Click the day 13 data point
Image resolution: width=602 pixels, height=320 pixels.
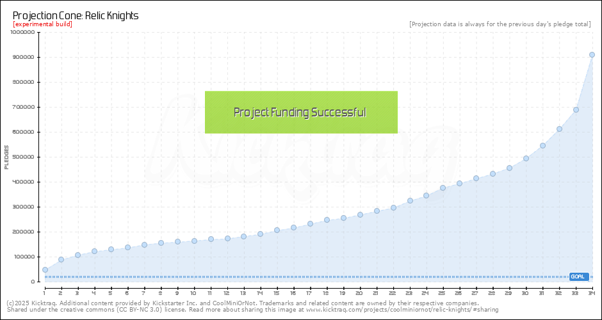(243, 236)
